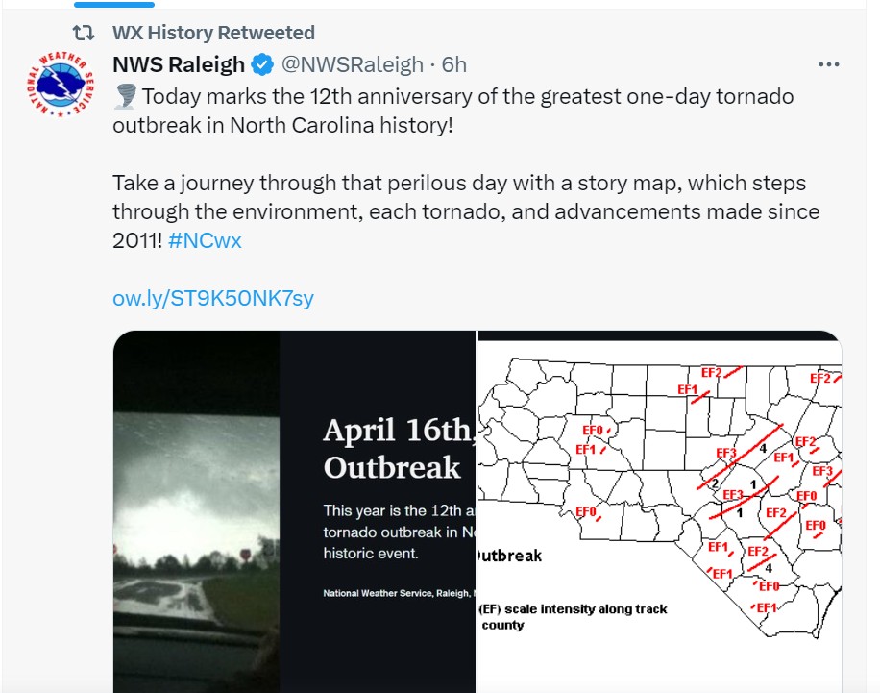This screenshot has height=693, width=880.
Task: Click the blue verified badge icon
Action: pyautogui.click(x=261, y=64)
